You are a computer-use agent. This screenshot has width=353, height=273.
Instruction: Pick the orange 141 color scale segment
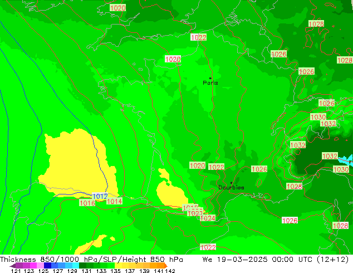pyautogui.click(x=159, y=266)
